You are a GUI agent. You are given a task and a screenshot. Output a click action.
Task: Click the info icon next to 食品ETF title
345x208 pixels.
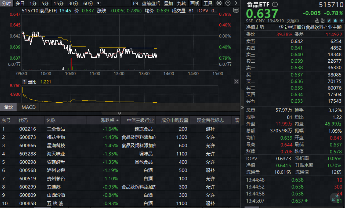point(275,4)
